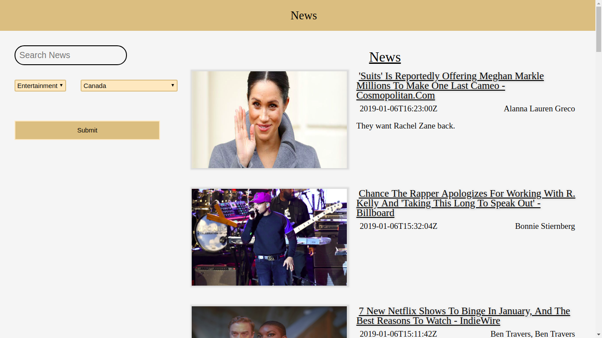This screenshot has height=338, width=602.
Task: Select the timestamp 2019-01-06T15:11:42Z
Action: pyautogui.click(x=398, y=334)
